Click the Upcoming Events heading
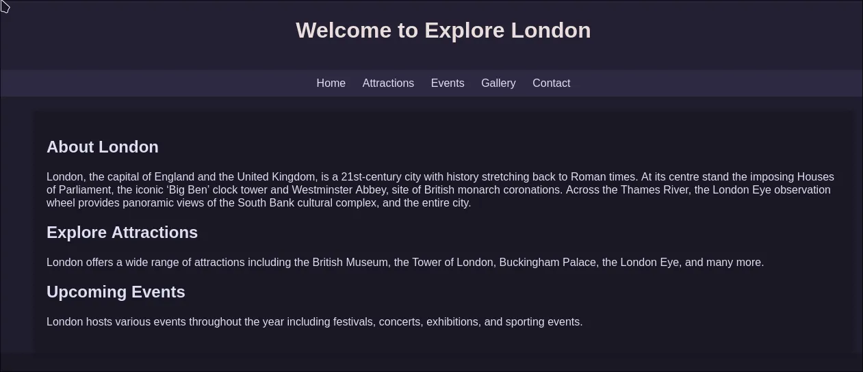This screenshot has height=372, width=863. [116, 292]
